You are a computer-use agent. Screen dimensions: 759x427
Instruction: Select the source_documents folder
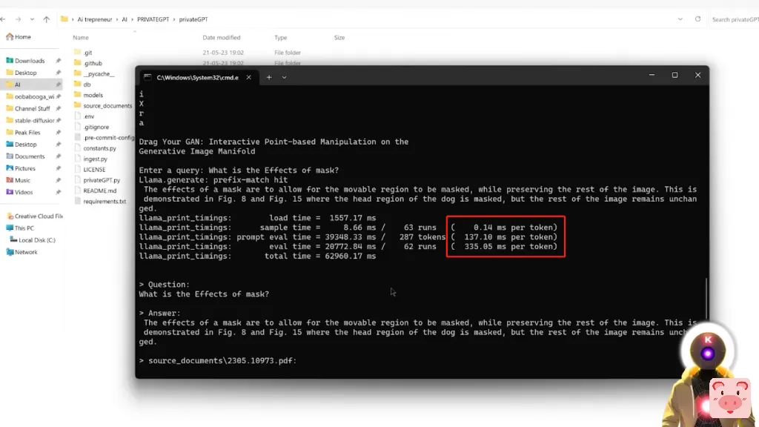(107, 105)
